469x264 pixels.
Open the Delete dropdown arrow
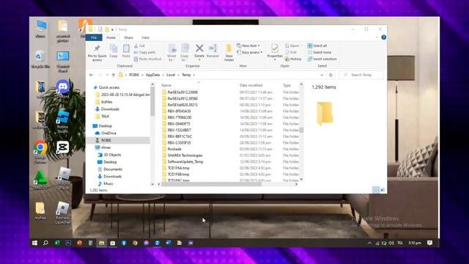199,59
